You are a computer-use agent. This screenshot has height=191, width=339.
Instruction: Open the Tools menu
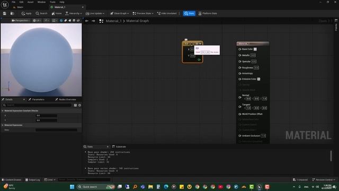(52, 2)
